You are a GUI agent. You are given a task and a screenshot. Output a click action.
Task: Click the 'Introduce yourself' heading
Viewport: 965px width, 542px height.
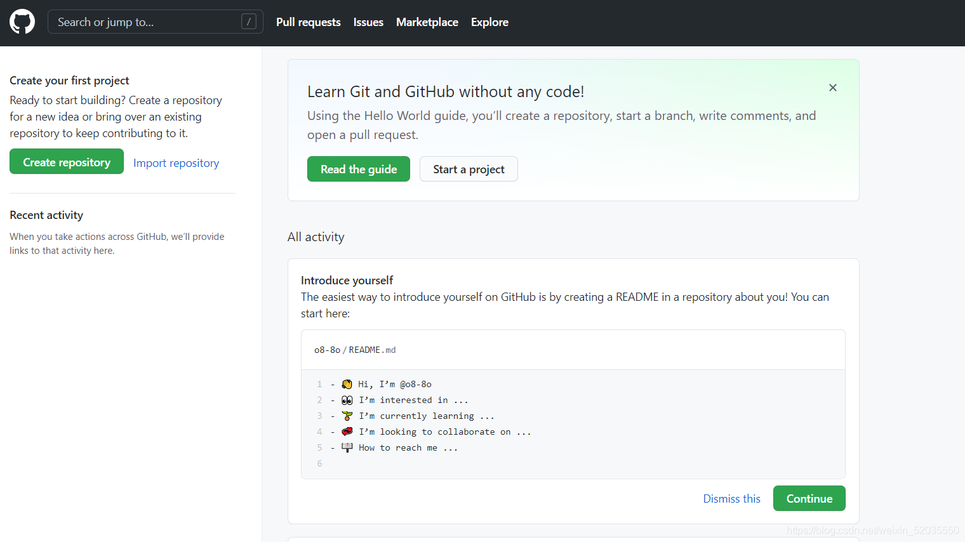(x=347, y=280)
